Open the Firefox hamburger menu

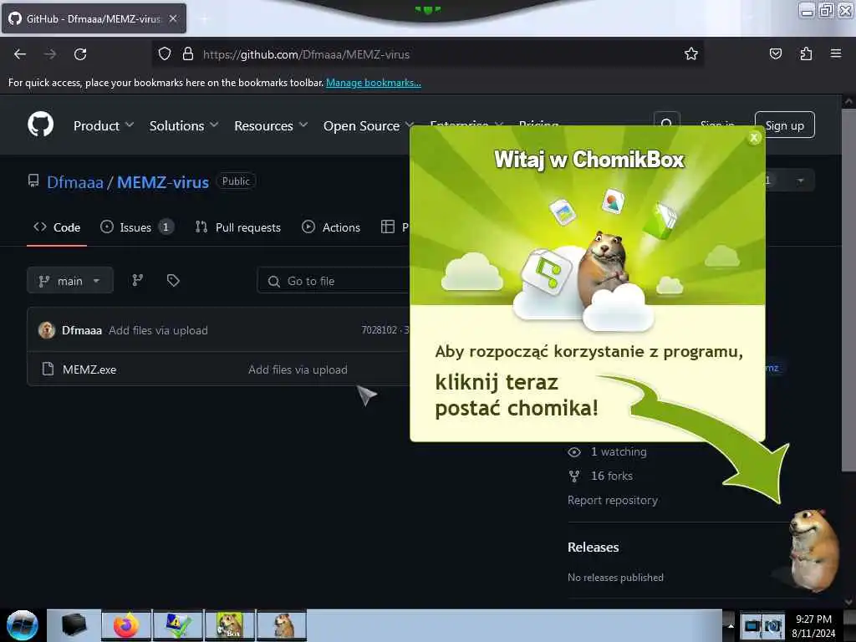pos(835,53)
